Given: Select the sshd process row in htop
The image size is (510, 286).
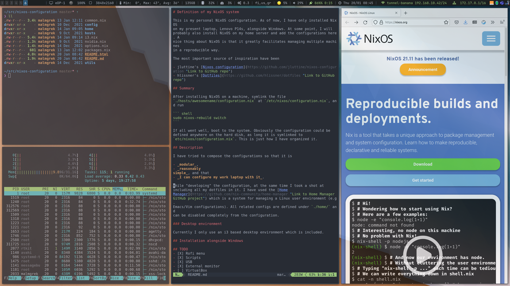Looking at the screenshot, I should 85,261.
